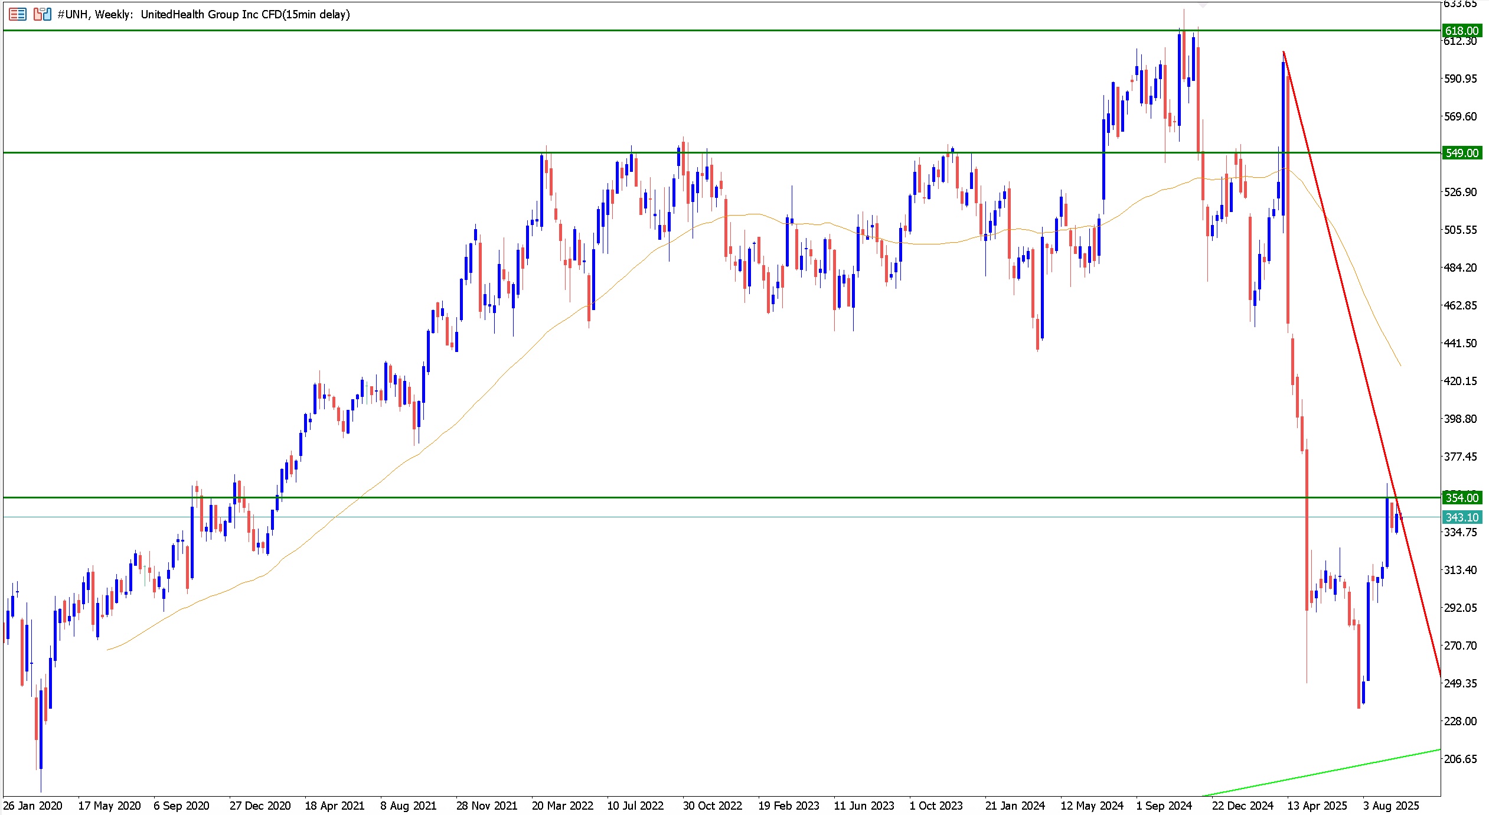
Task: Select the 618.00 horizontal line price label
Action: tap(1462, 31)
